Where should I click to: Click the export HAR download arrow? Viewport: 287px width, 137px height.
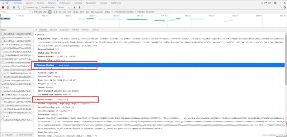79,8
